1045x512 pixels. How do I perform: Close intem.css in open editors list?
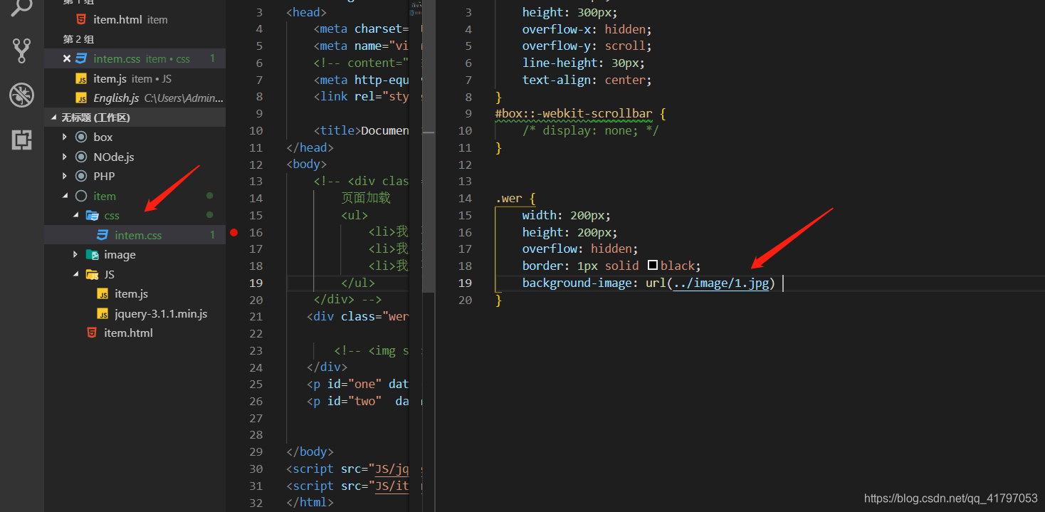point(66,58)
